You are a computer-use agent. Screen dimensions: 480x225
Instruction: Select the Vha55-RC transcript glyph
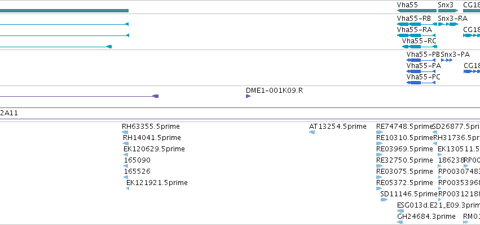(420, 47)
